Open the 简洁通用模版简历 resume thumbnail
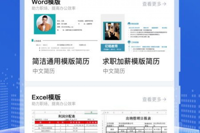 (x=65, y=33)
